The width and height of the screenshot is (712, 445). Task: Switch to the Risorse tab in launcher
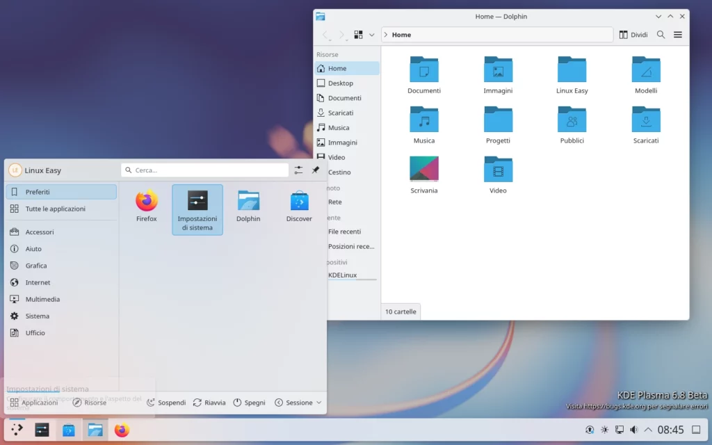click(x=90, y=403)
